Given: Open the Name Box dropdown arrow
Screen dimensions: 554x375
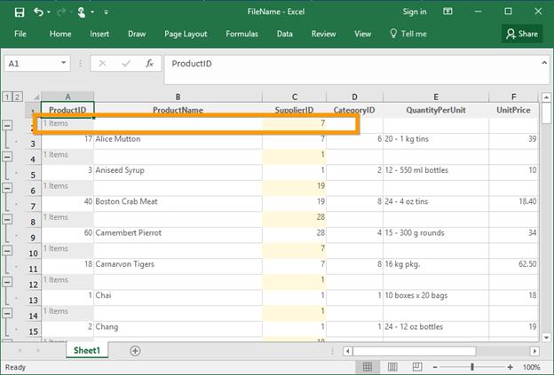Looking at the screenshot, I should point(64,63).
